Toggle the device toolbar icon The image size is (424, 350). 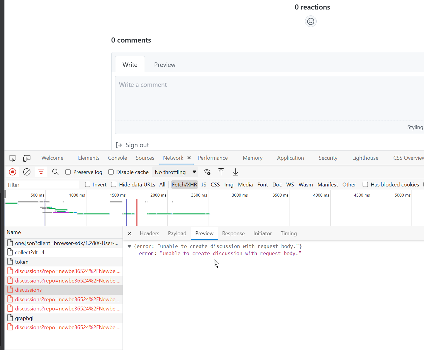pos(27,158)
